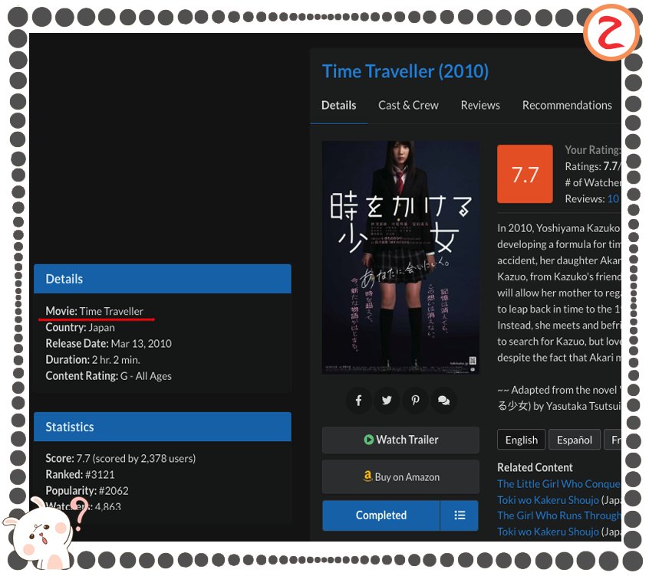
Task: Open the list icon beside Completed
Action: pyautogui.click(x=460, y=515)
